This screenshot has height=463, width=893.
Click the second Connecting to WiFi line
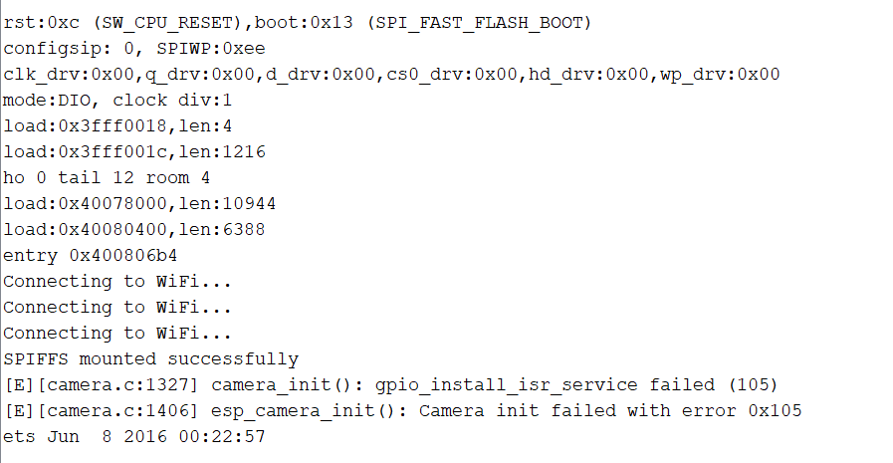click(117, 307)
